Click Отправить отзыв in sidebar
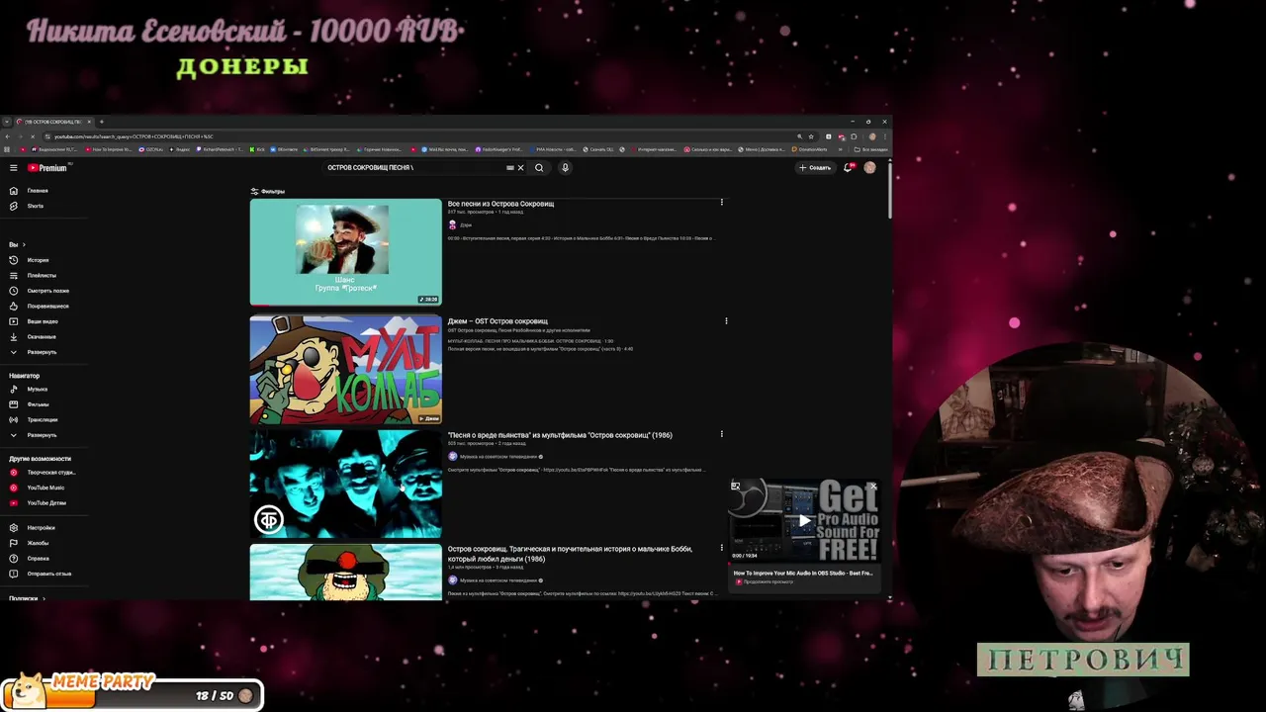This screenshot has width=1266, height=712. click(x=49, y=574)
